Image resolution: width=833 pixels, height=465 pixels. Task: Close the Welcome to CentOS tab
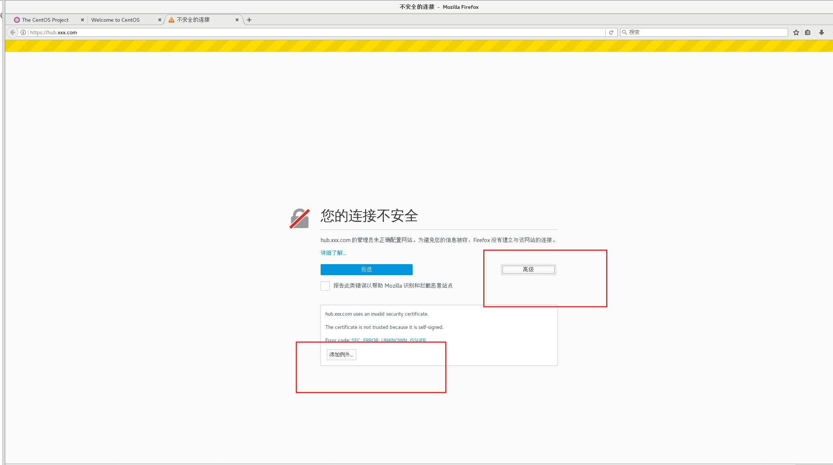click(x=160, y=20)
